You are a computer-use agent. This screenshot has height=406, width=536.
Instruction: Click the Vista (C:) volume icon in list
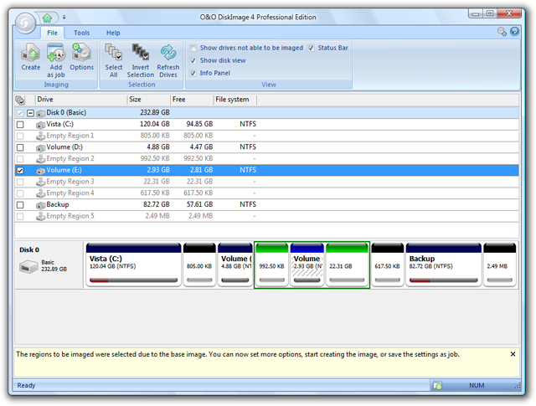point(41,125)
